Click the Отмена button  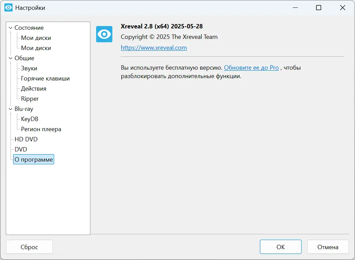click(x=328, y=247)
